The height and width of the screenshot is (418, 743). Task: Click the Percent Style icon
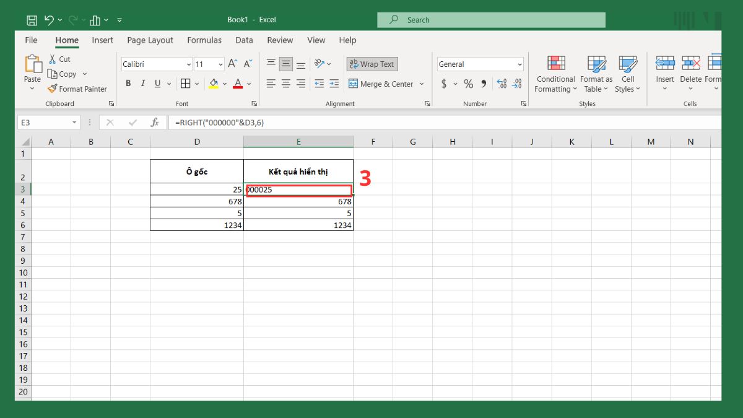(468, 84)
